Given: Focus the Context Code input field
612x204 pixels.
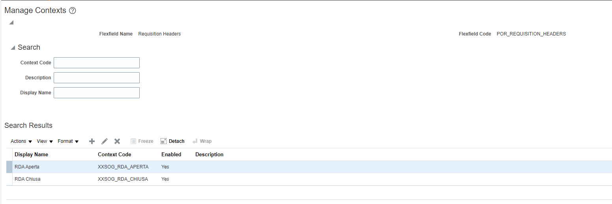Looking at the screenshot, I should click(x=97, y=63).
